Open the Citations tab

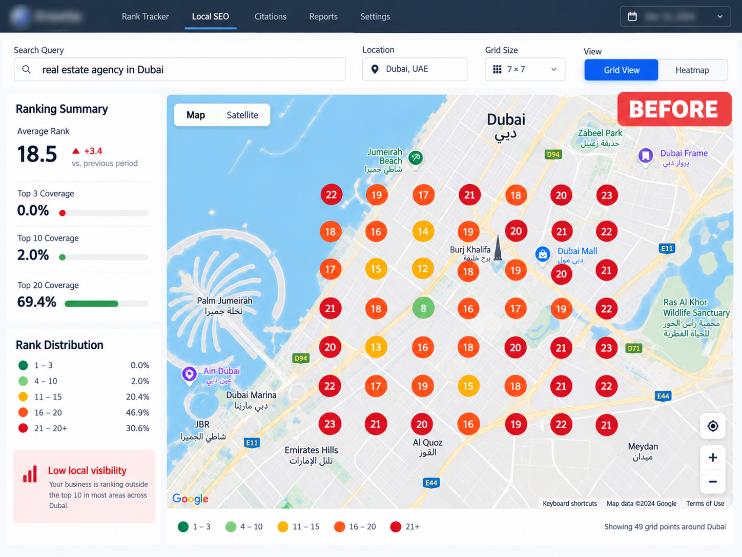coord(271,16)
